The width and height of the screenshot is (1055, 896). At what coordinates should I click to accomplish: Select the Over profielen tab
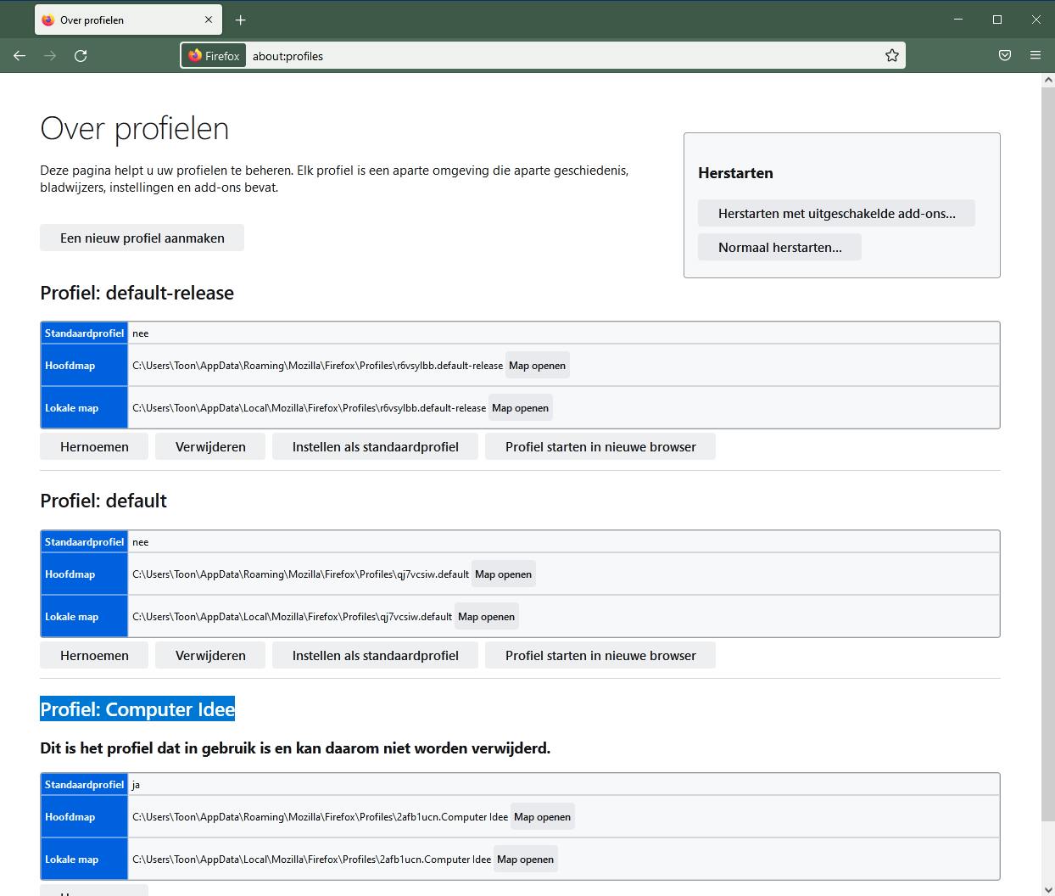119,20
